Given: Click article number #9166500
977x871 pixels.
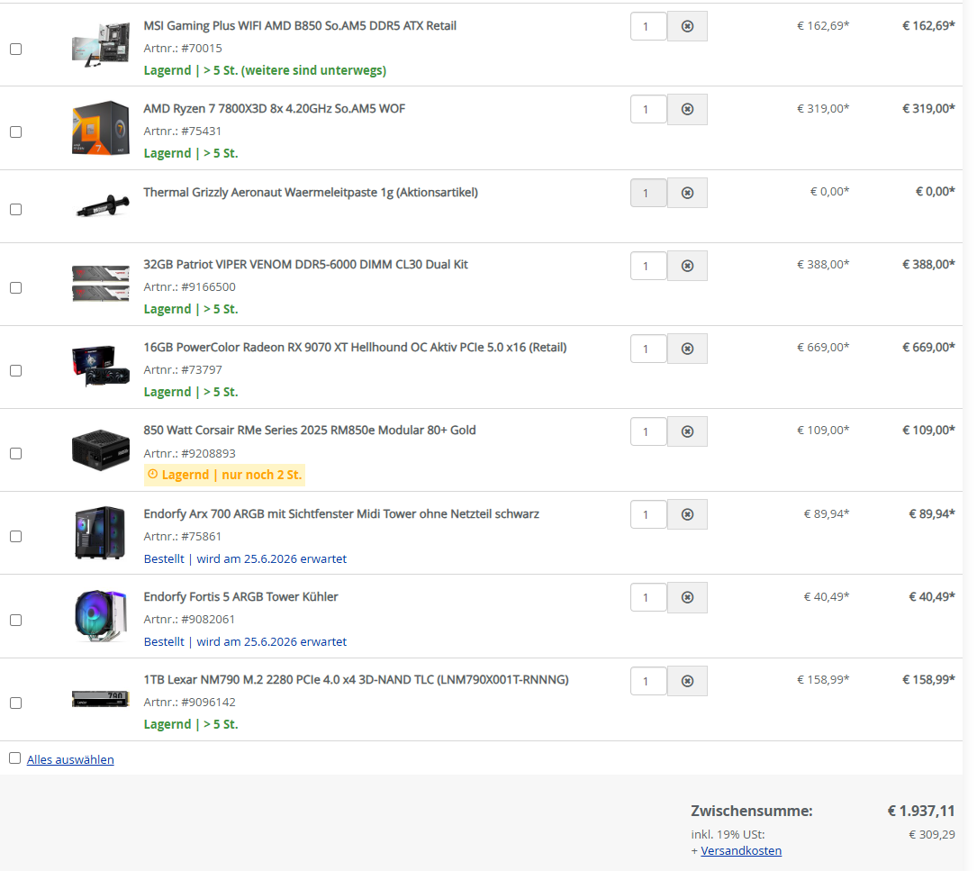Looking at the screenshot, I should click(x=208, y=286).
